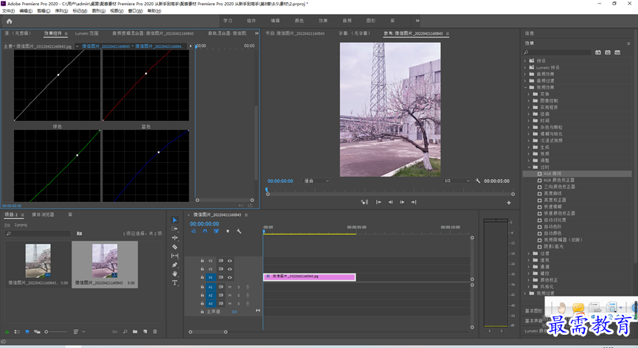This screenshot has height=348, width=638.
Task: Click the Find magnifier in Project panel footer
Action: (x=125, y=332)
